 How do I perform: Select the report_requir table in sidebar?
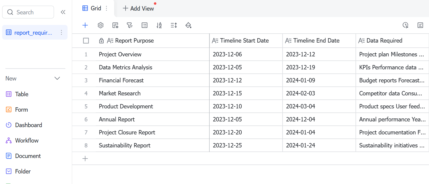click(x=35, y=33)
